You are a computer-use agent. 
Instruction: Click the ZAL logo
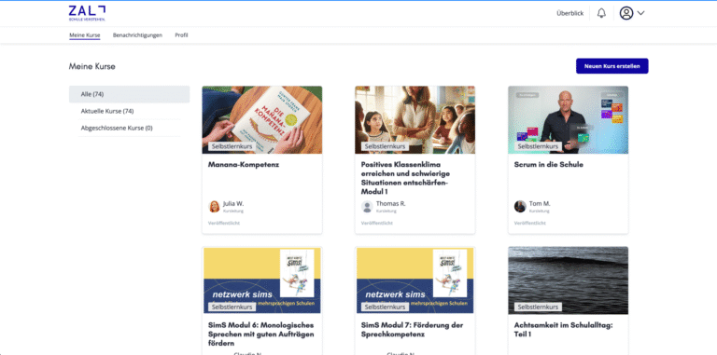click(x=88, y=14)
